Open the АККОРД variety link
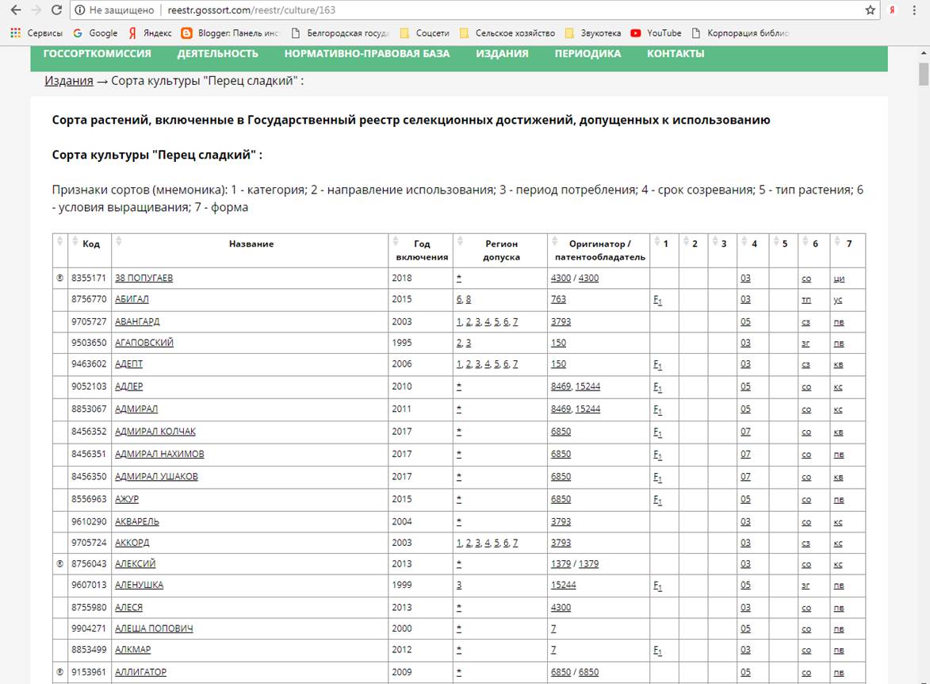930x684 pixels. point(132,543)
